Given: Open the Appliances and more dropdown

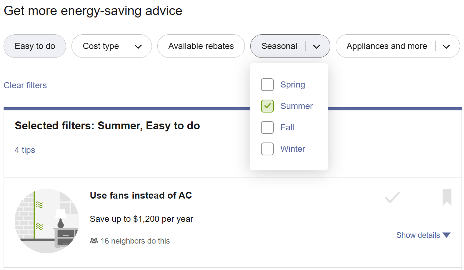Looking at the screenshot, I should click(446, 46).
